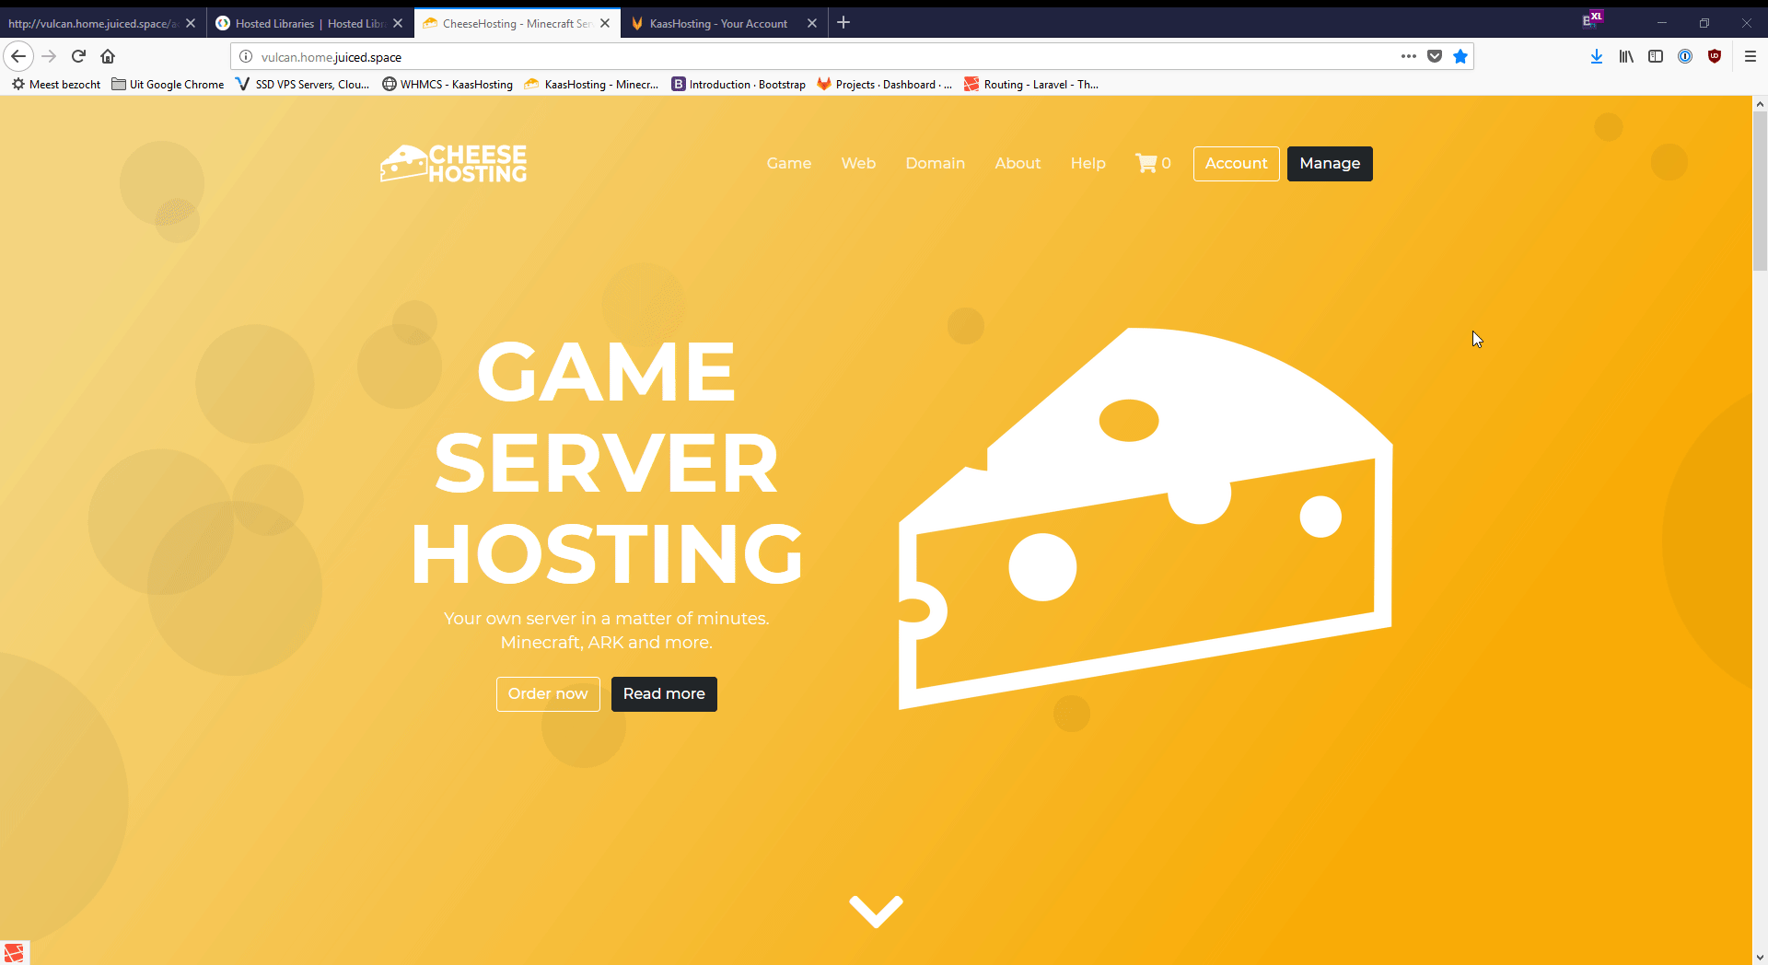The image size is (1768, 965).
Task: Open page actions three-dot menu
Action: 1408,56
